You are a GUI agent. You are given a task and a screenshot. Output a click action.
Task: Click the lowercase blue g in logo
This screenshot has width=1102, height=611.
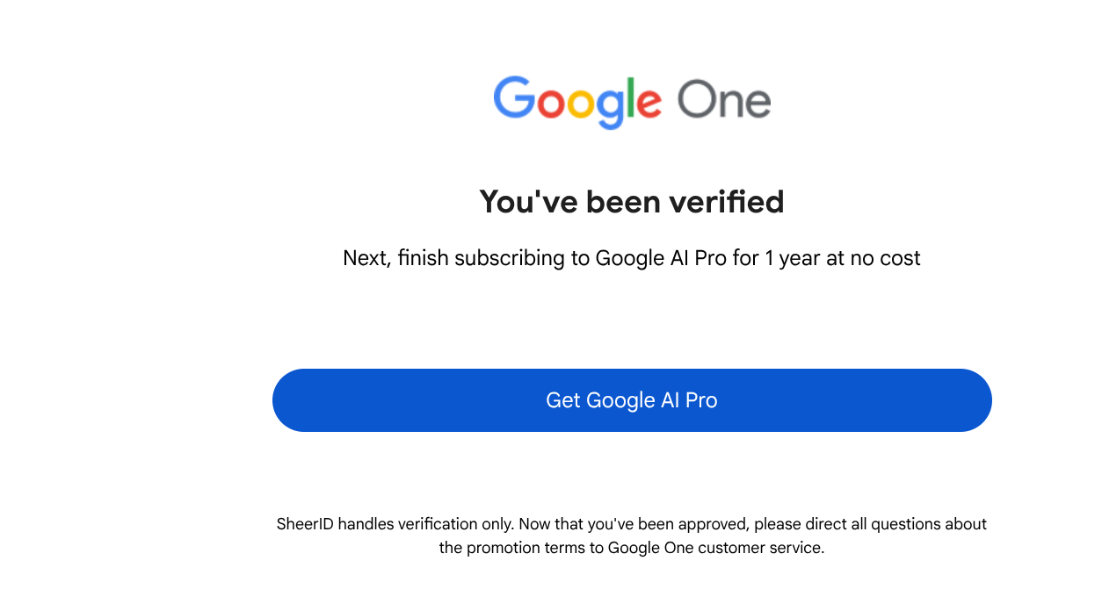coord(611,107)
